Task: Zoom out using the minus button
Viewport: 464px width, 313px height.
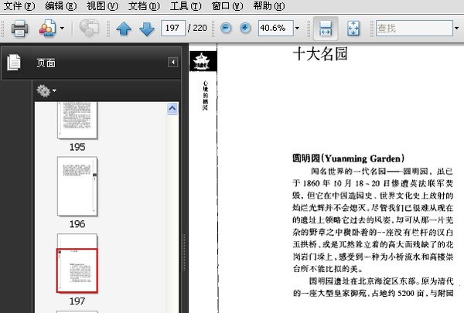Action: pos(226,28)
